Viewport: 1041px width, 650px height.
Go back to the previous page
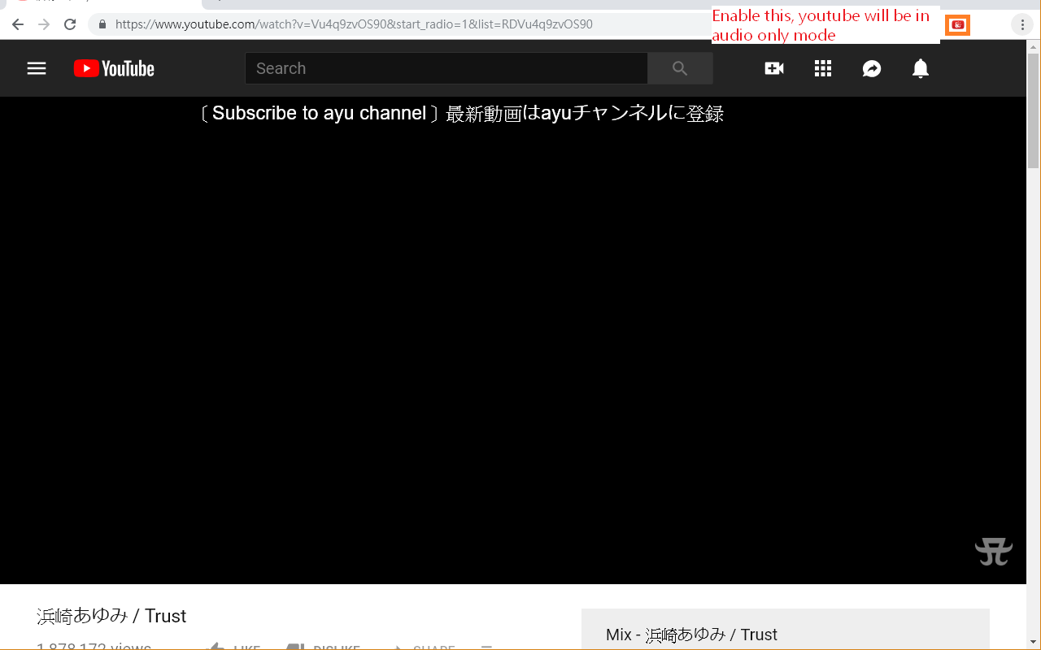pos(18,24)
